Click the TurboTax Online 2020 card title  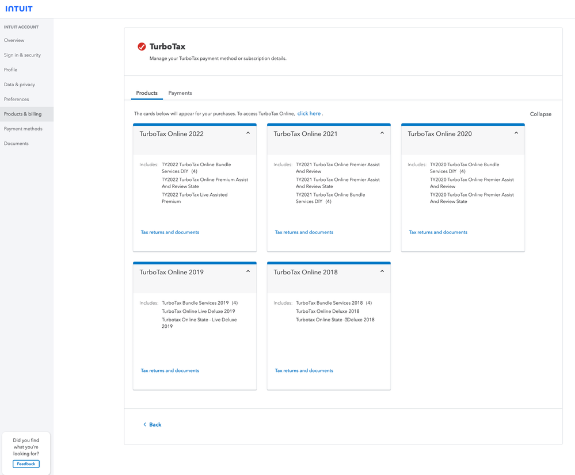pyautogui.click(x=440, y=134)
